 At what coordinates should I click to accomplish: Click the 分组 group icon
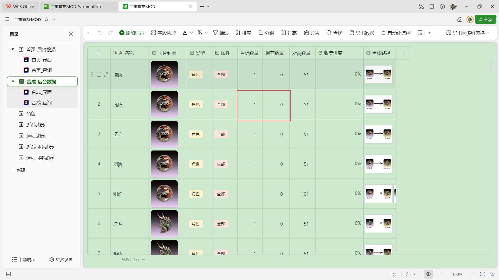[261, 33]
